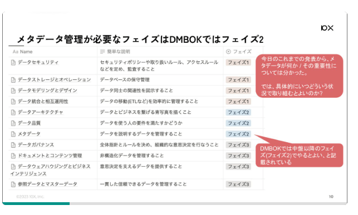The image size is (358, 215).
Task: Open the データガバナンス page
Action: (36, 145)
